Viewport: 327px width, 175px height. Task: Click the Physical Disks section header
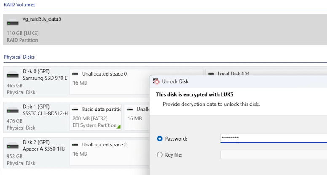[x=19, y=57]
